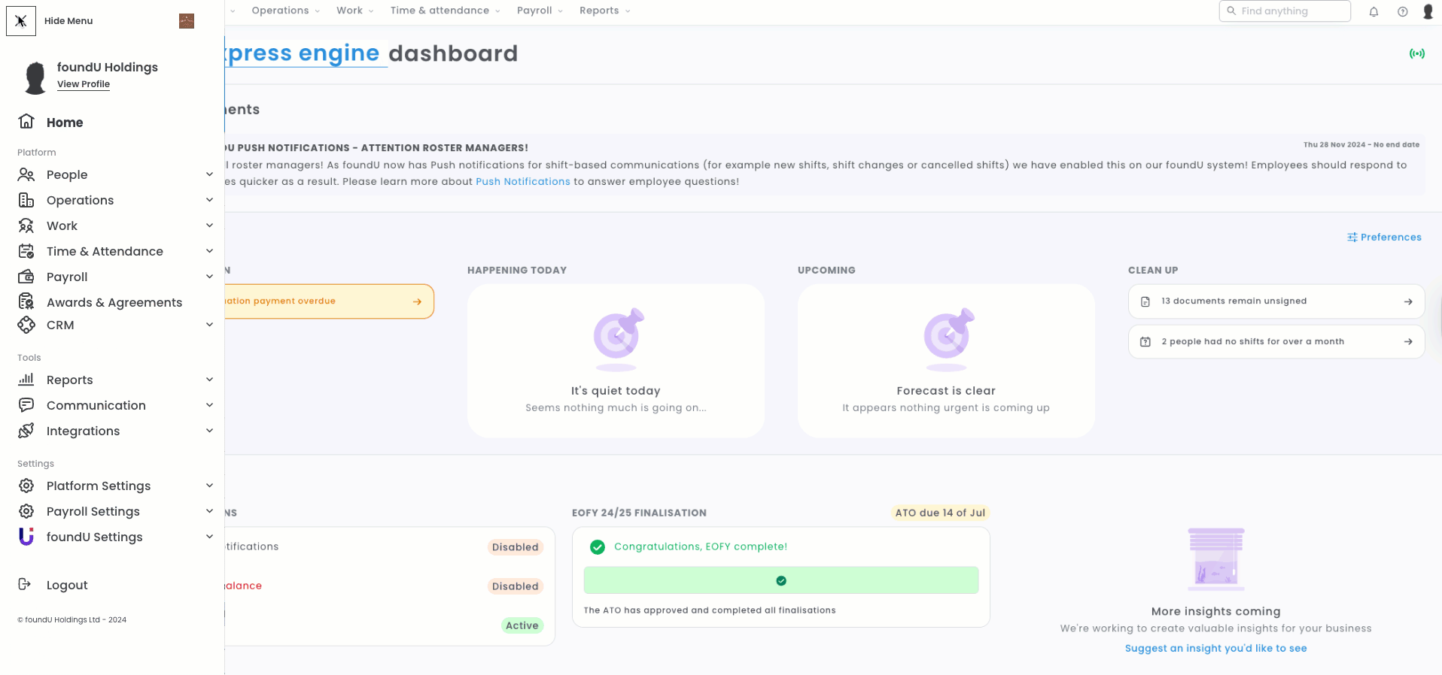Click the user account icon in top bar
The width and height of the screenshot is (1442, 675).
point(1428,11)
